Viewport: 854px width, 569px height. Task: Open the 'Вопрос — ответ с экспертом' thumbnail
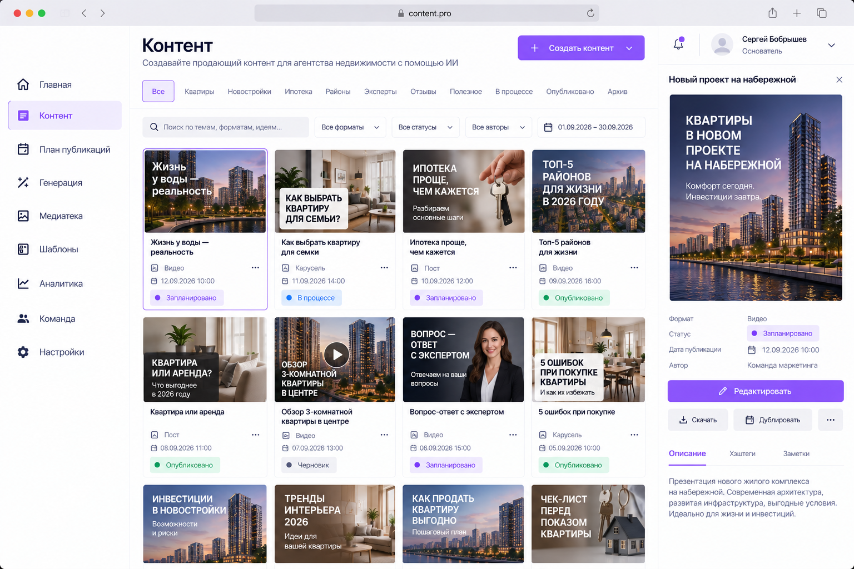463,360
